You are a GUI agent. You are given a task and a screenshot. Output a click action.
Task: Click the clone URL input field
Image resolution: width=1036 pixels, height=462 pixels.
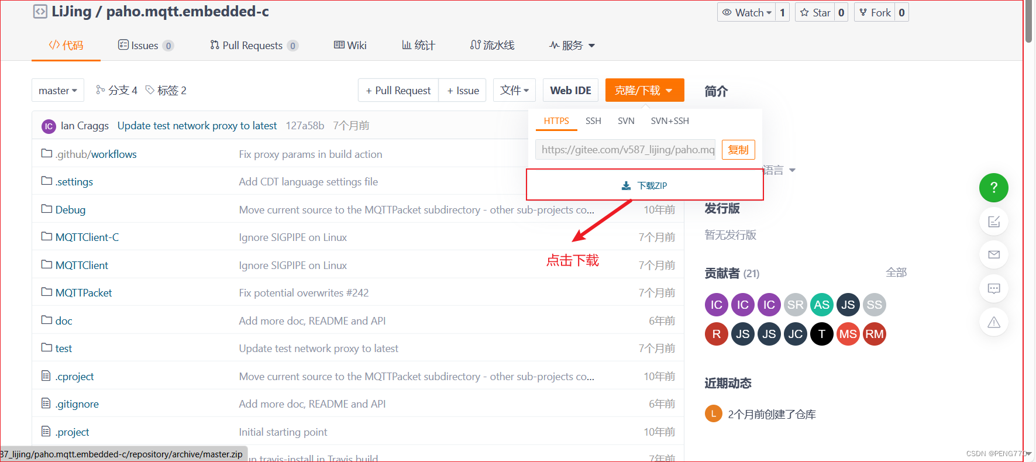coord(625,150)
